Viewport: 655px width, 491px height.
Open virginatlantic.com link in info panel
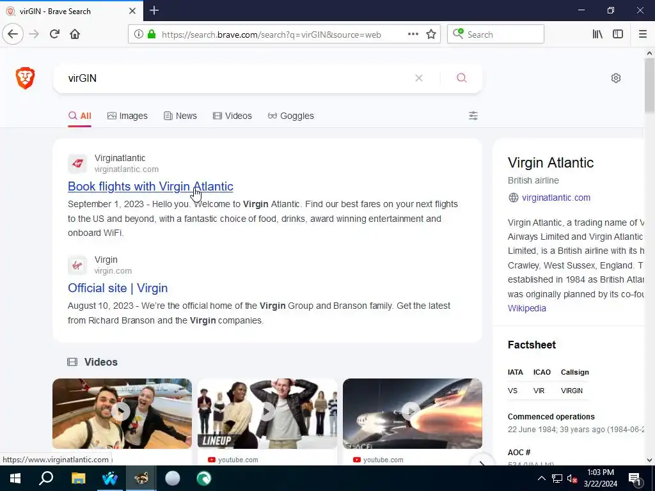[556, 198]
